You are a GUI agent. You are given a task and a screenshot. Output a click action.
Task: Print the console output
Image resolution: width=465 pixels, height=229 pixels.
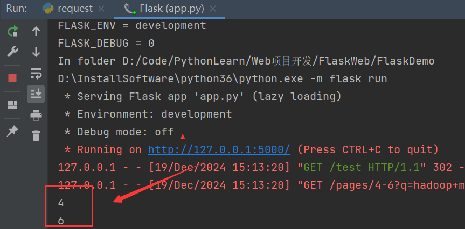click(36, 115)
